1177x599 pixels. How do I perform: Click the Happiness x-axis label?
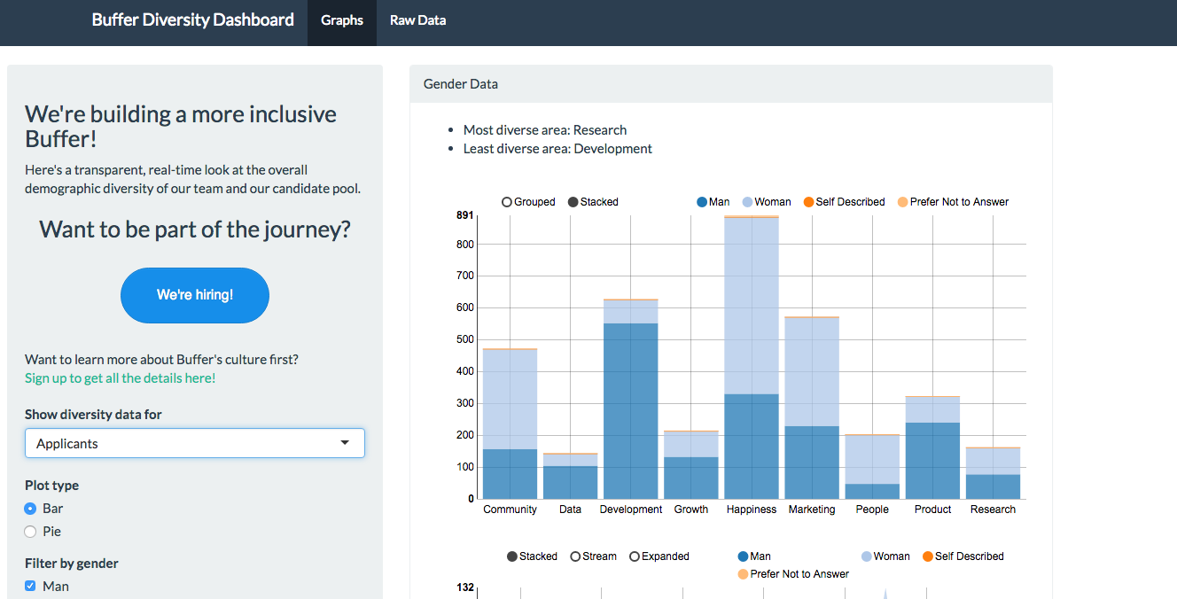[x=752, y=510]
